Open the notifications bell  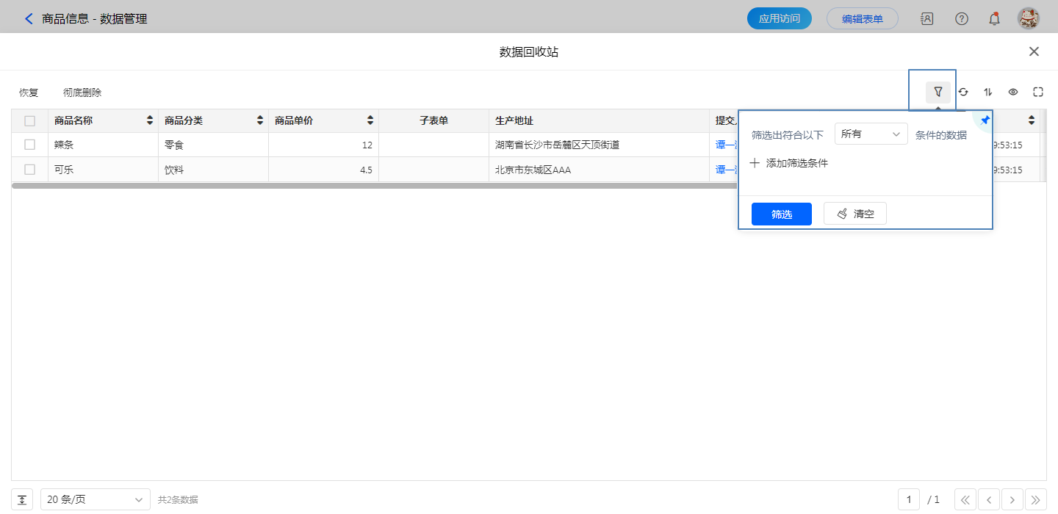click(x=994, y=19)
